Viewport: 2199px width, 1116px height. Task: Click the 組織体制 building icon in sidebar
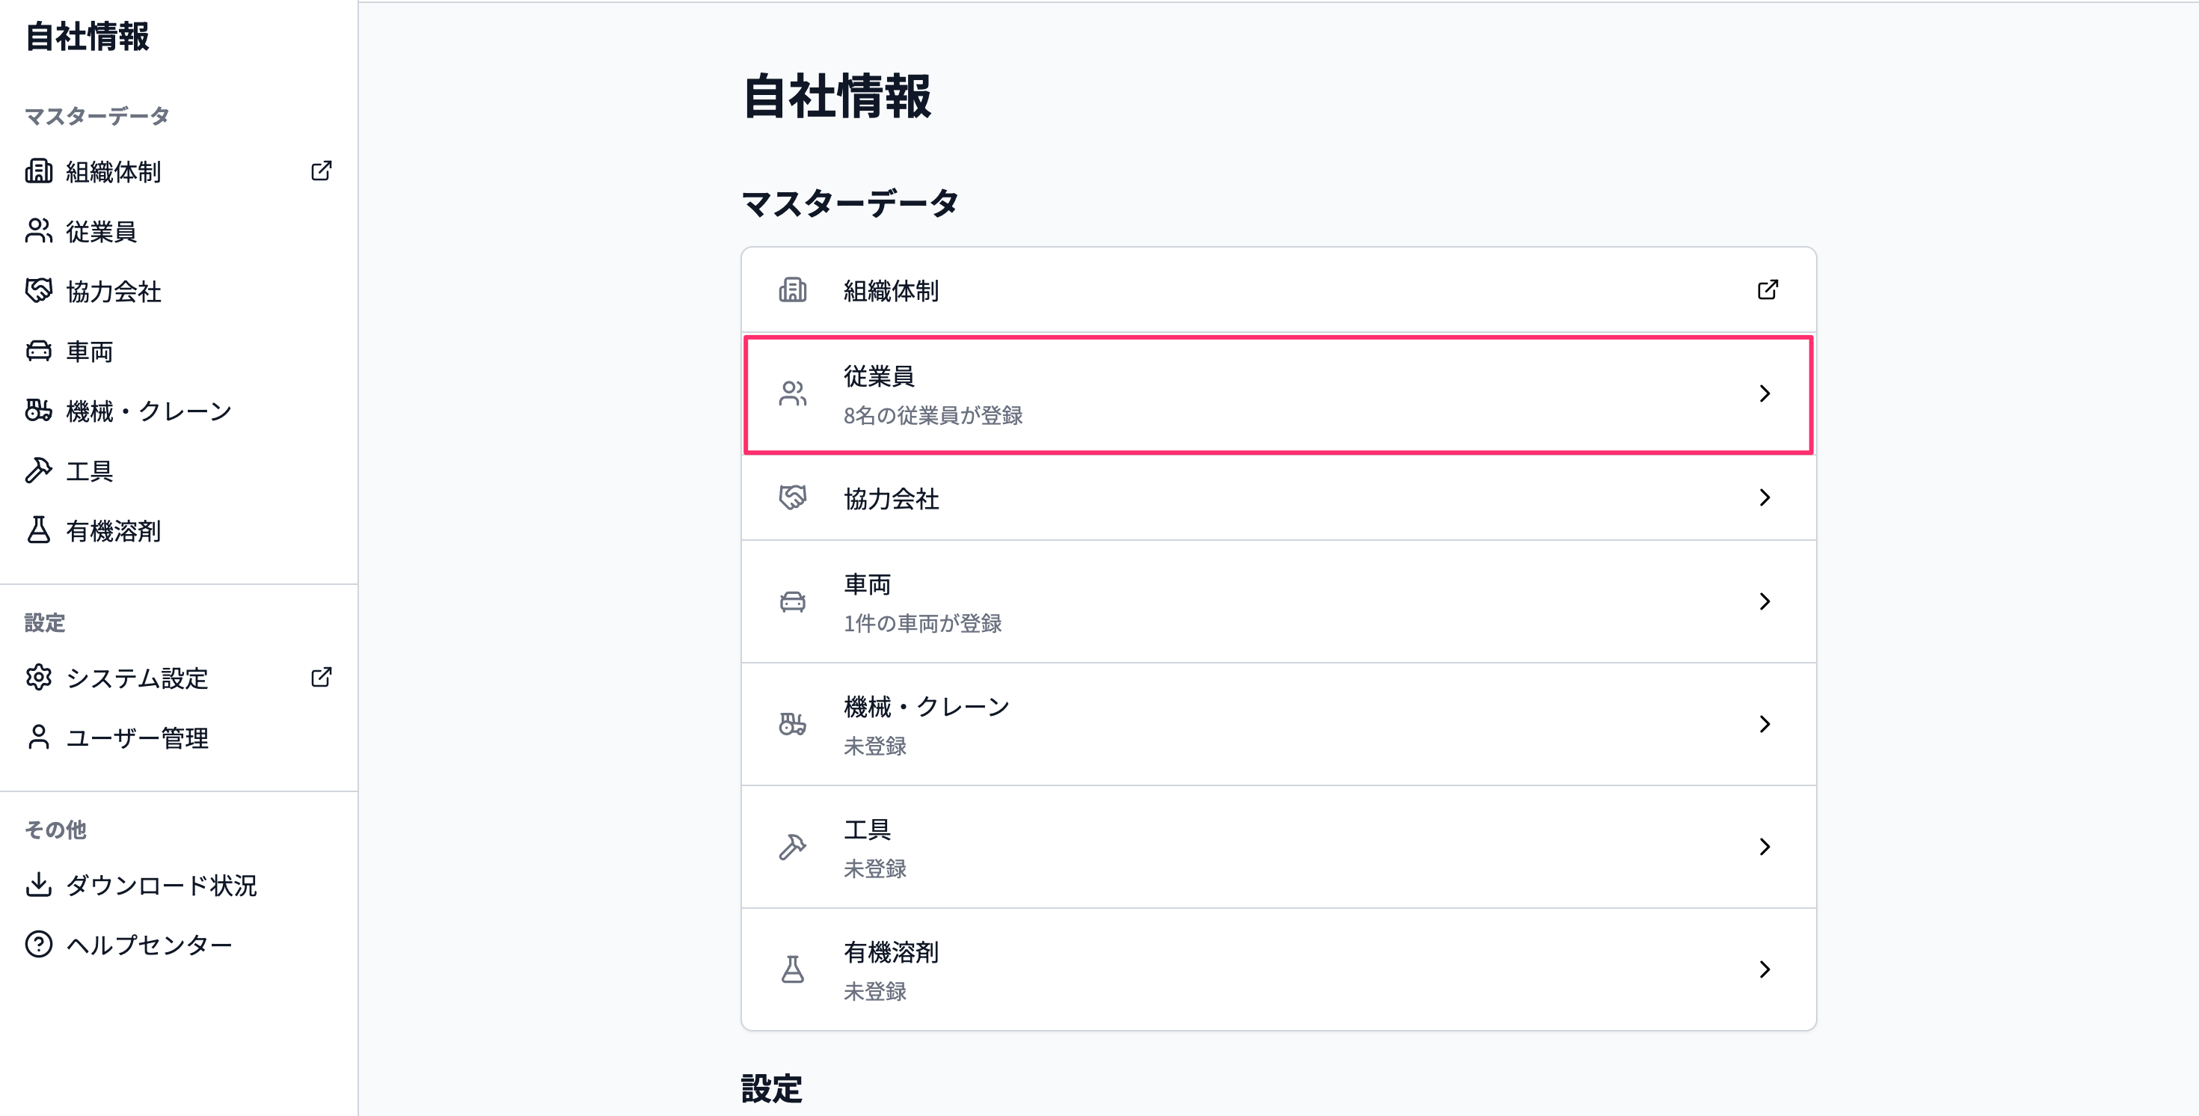pyautogui.click(x=38, y=171)
